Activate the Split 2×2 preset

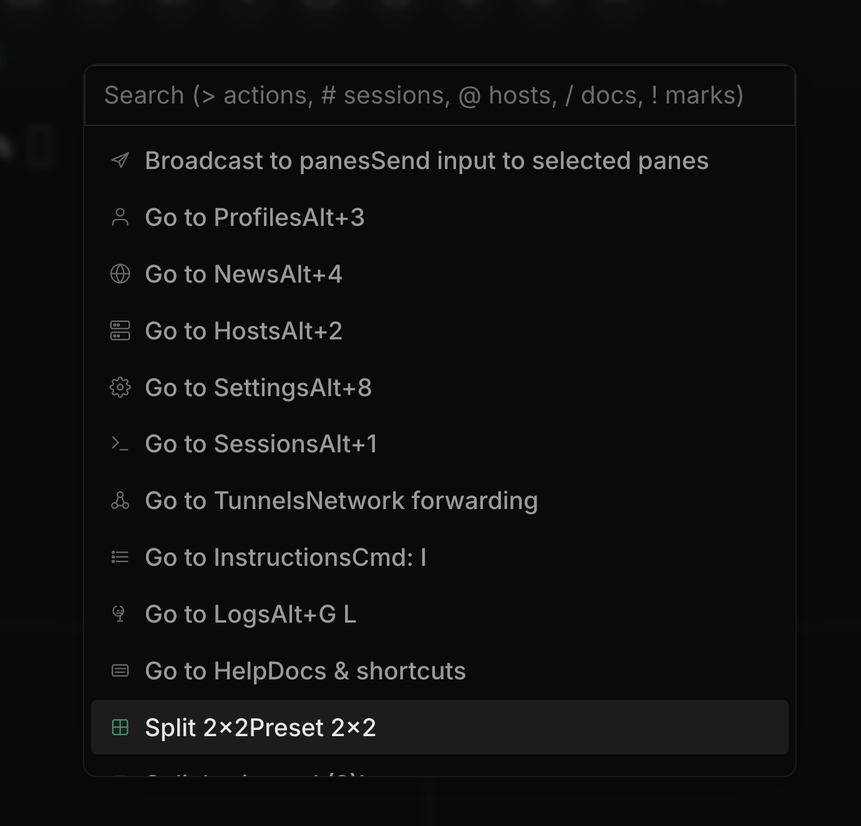pyautogui.click(x=261, y=727)
